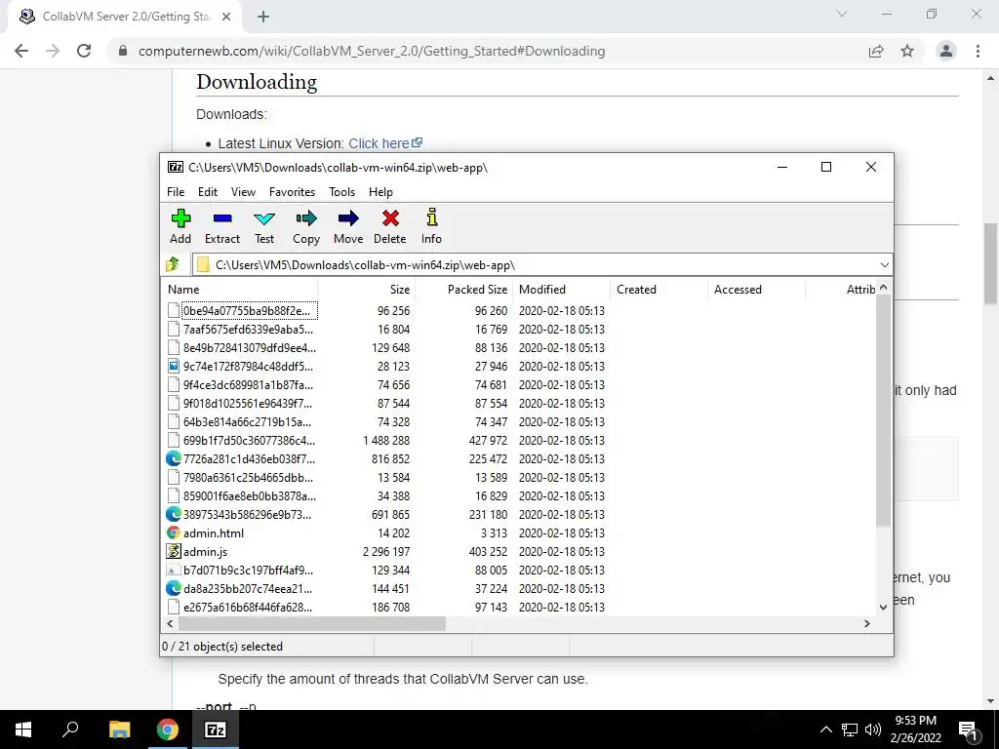Open the volume control in system tray
This screenshot has height=749, width=999.
(x=873, y=729)
